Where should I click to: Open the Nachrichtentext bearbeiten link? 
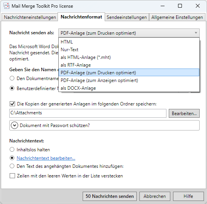[46, 158]
